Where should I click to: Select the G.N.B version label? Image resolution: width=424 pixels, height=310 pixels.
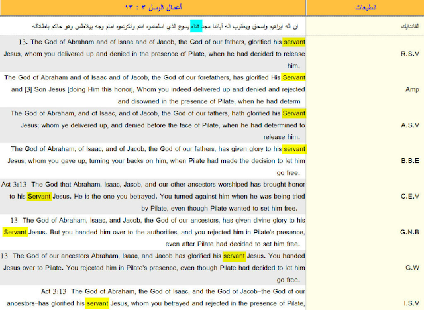[x=409, y=232]
